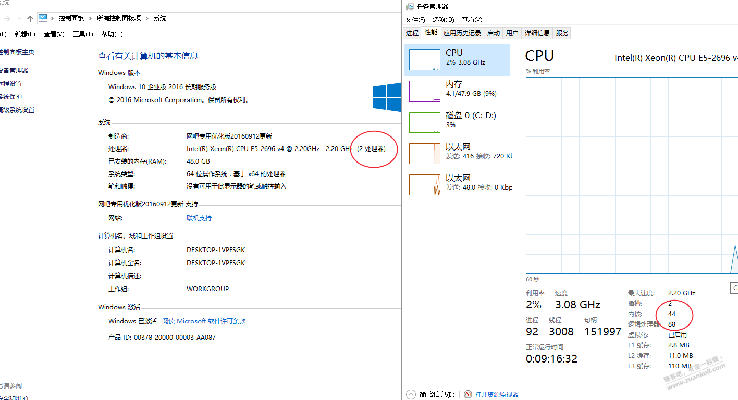Open 工具(T) menu in Control Panel window
Viewport: 738px width, 400px height.
click(x=83, y=34)
